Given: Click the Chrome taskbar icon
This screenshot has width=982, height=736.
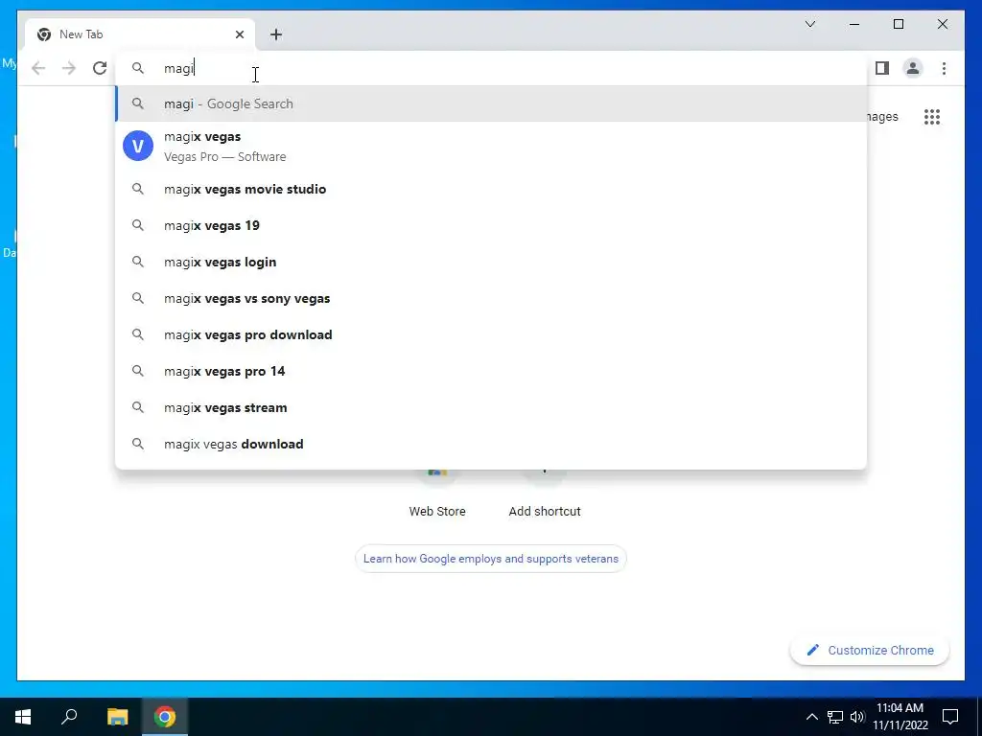Looking at the screenshot, I should 165,717.
